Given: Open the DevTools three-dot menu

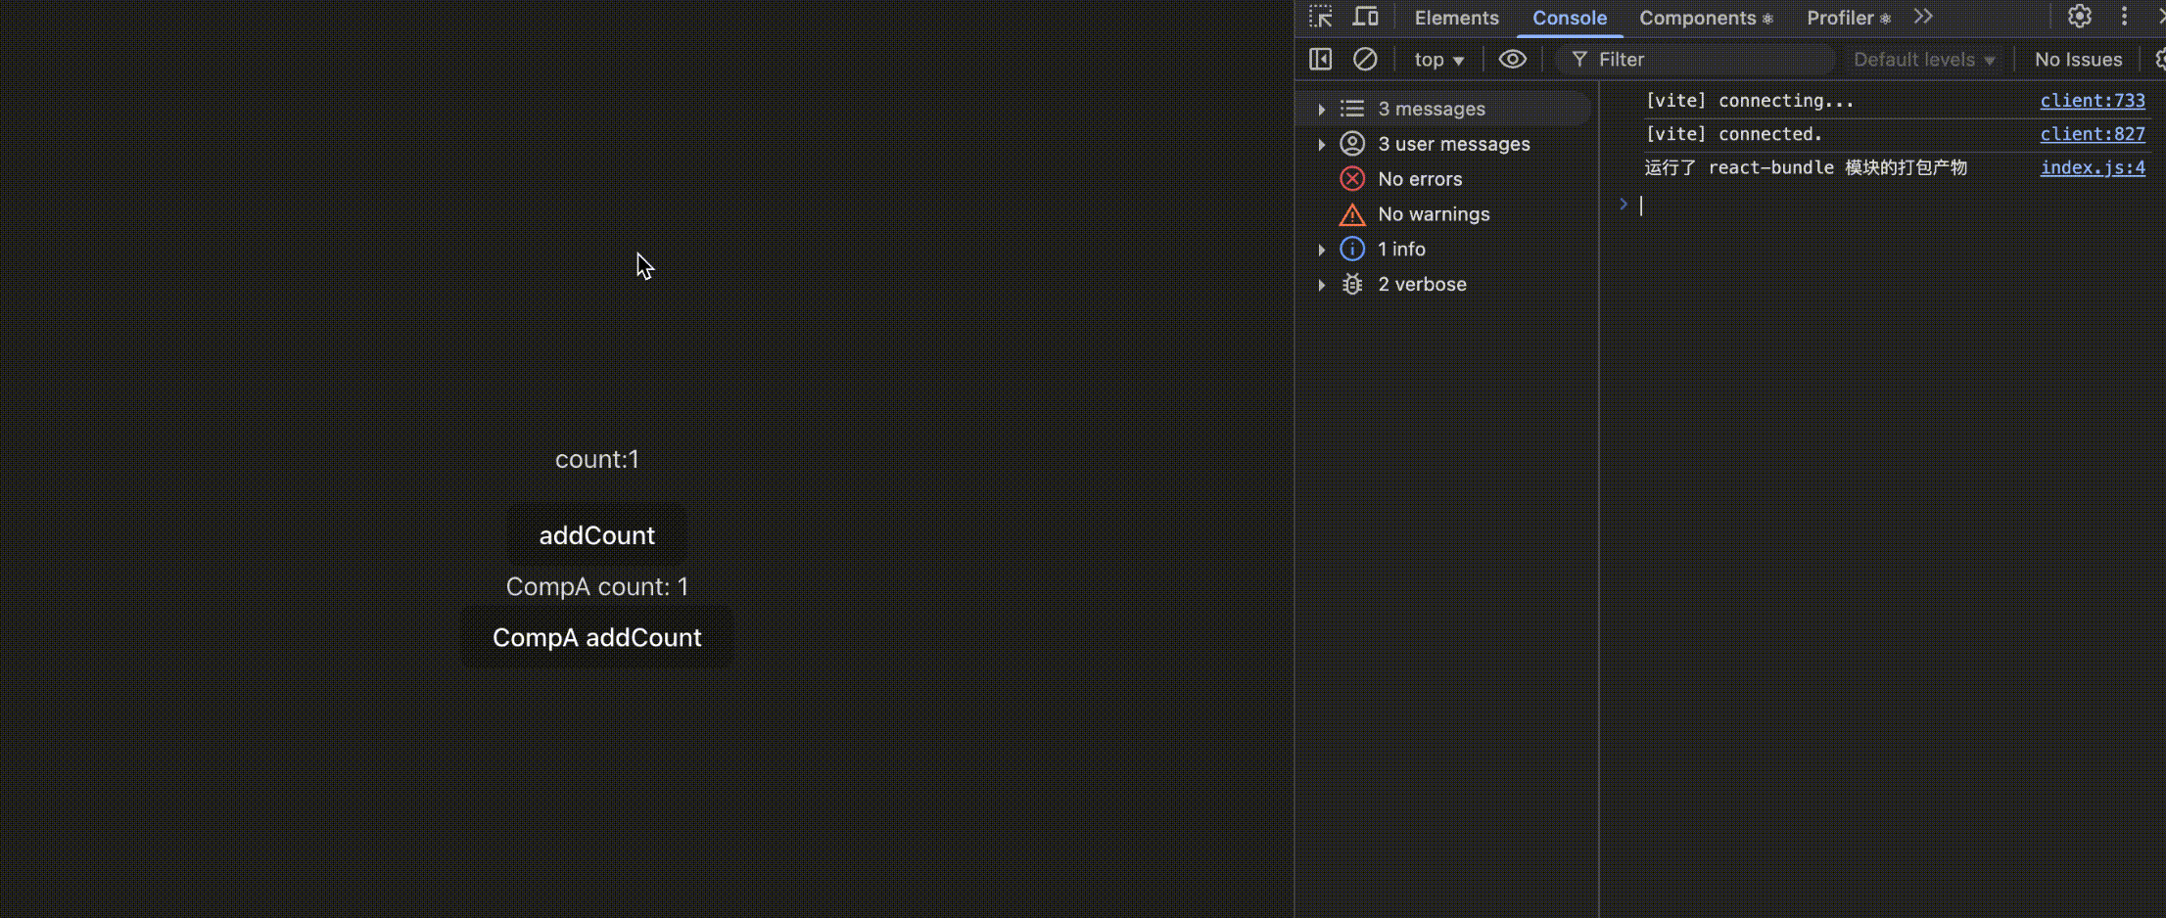Looking at the screenshot, I should click(x=2124, y=17).
